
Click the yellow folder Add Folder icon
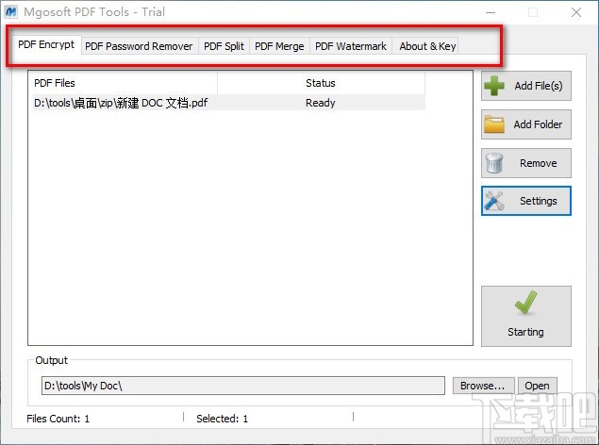[494, 124]
